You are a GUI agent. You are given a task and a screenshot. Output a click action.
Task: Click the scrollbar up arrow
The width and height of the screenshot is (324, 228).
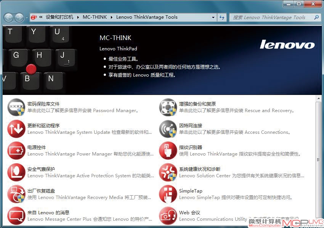pos(318,99)
